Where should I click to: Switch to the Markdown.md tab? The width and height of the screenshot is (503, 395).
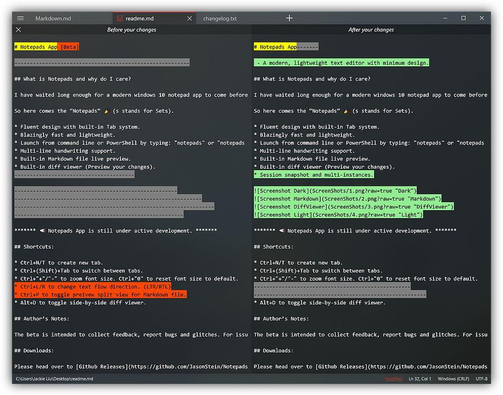click(x=53, y=18)
